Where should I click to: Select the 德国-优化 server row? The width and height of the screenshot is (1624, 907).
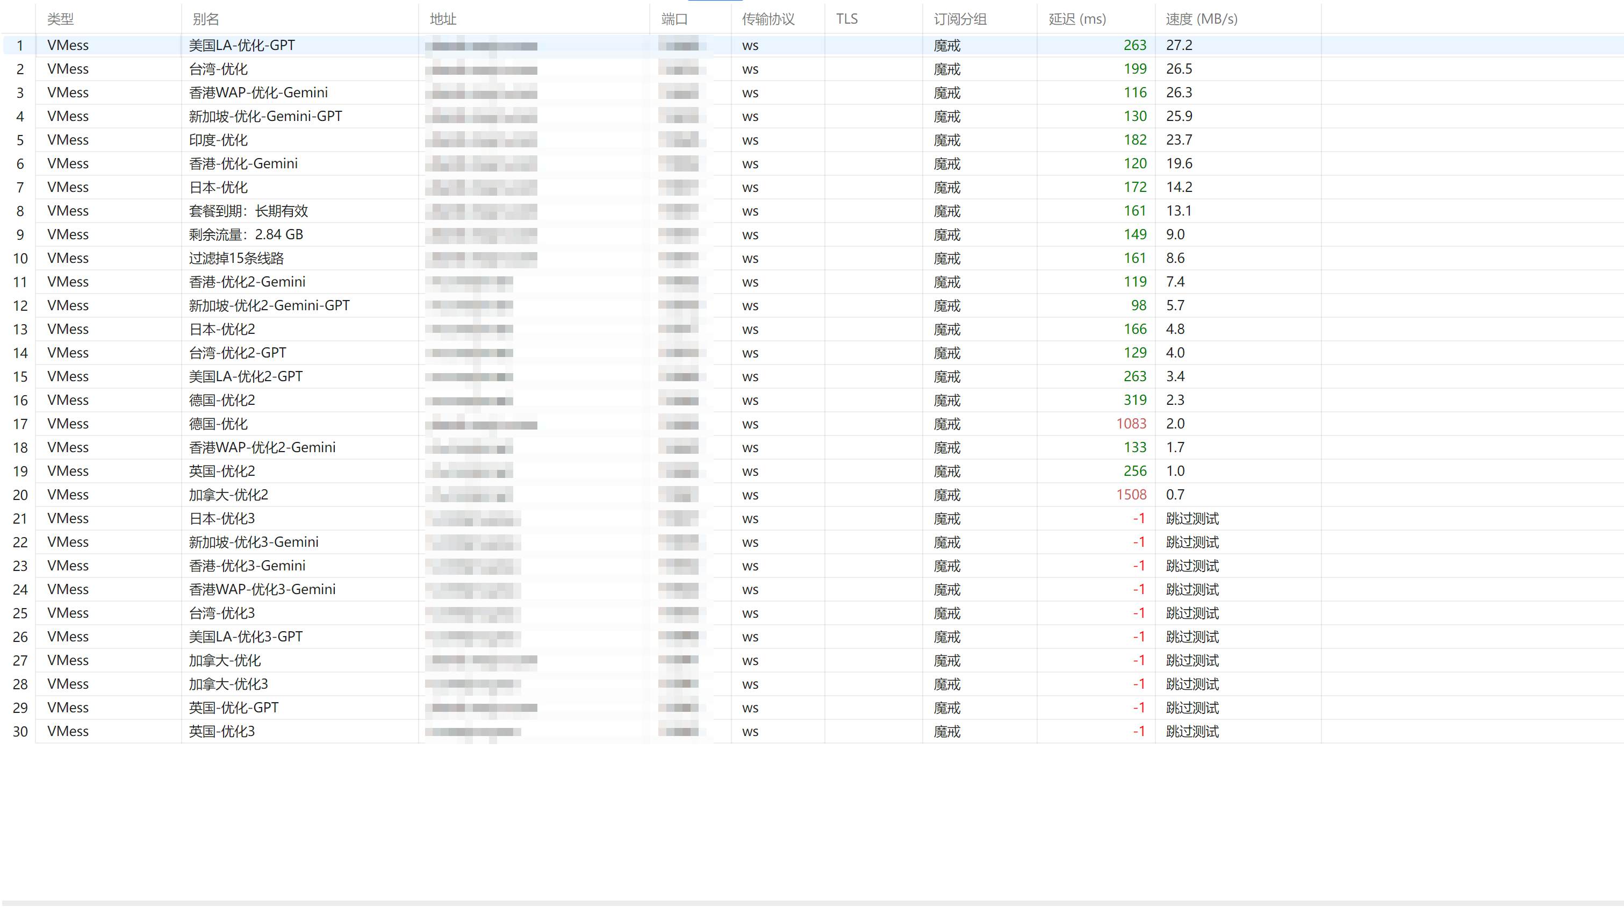tap(812, 424)
